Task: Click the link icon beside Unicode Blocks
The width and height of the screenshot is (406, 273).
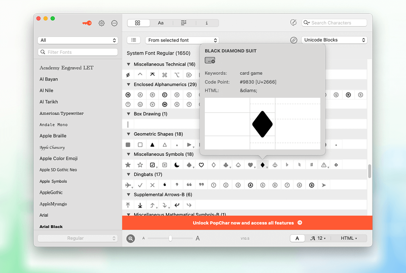Action: click(x=294, y=40)
